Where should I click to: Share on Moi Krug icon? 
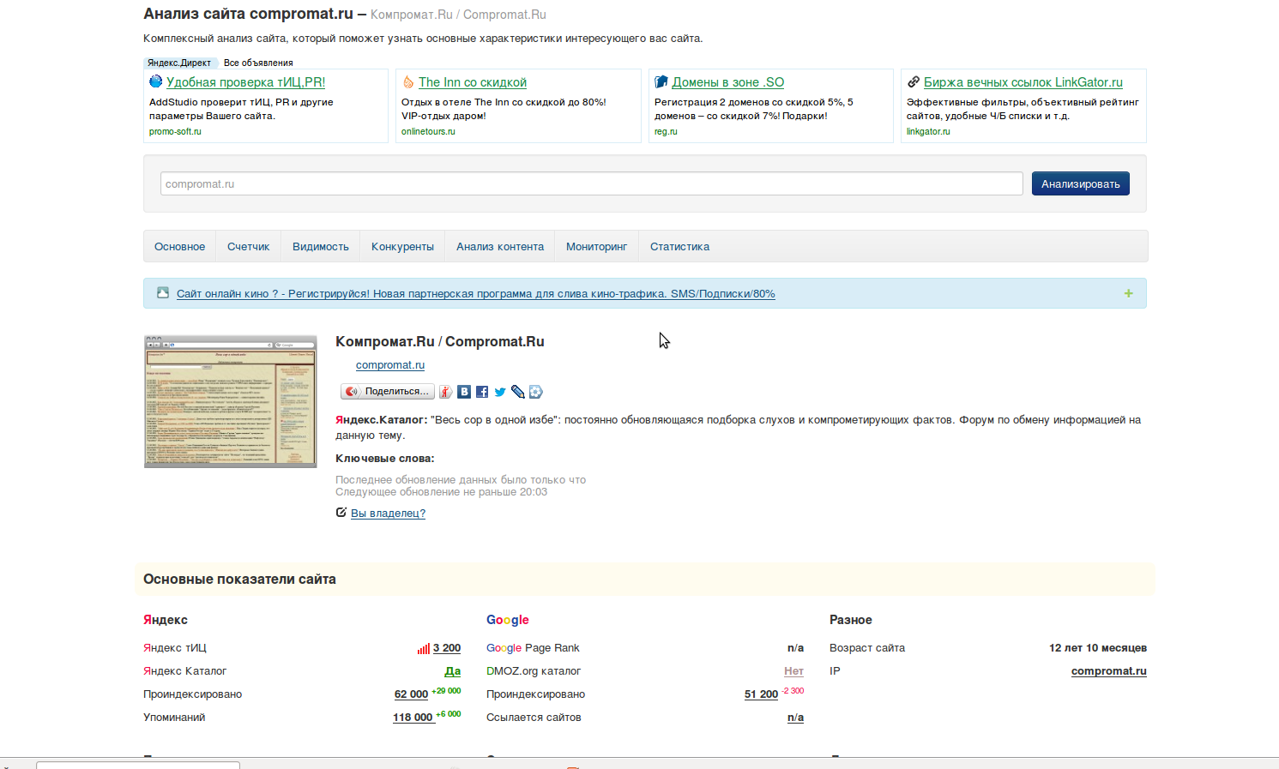point(536,392)
